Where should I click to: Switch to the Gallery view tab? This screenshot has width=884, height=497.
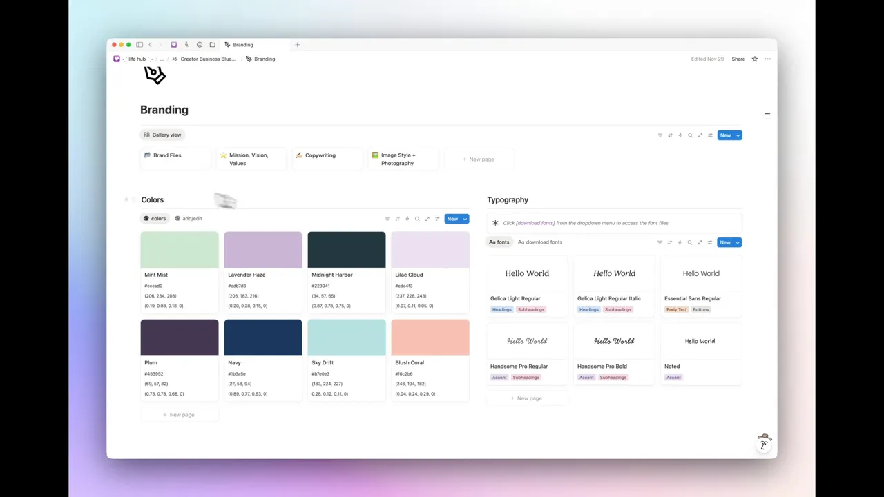pyautogui.click(x=162, y=135)
